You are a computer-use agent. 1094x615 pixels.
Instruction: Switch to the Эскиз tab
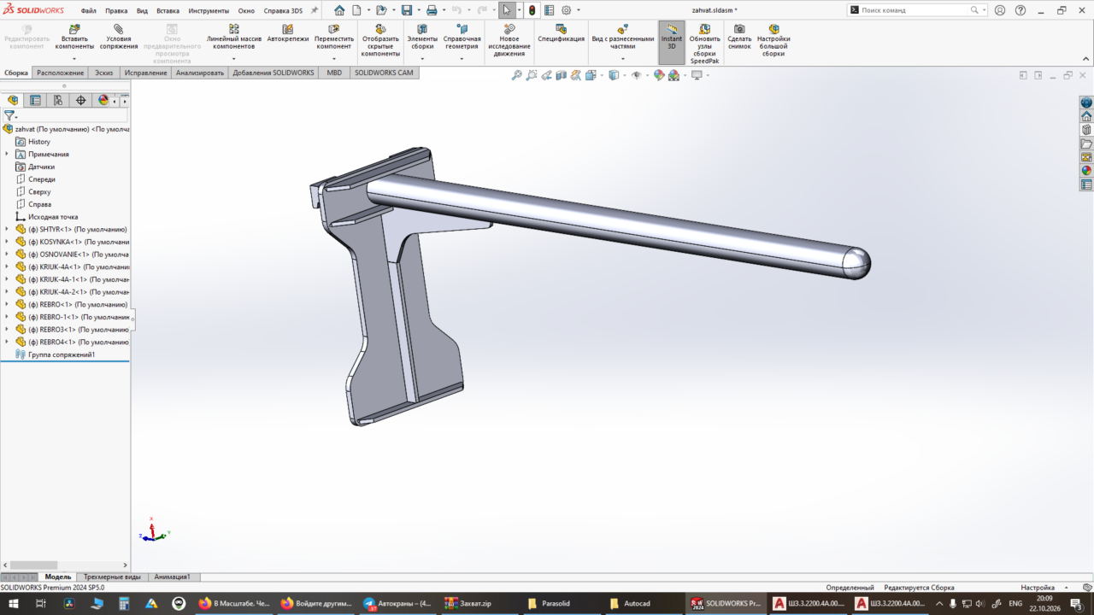click(103, 73)
